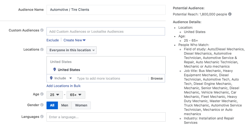
Task: Click the Locations info icon
Action: [42, 49]
